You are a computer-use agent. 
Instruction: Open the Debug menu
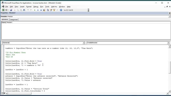click(36, 7)
